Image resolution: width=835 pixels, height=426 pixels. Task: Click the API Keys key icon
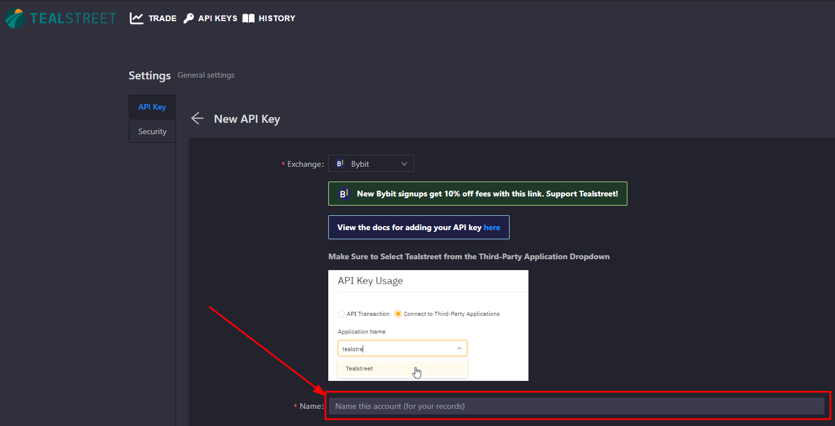[189, 18]
